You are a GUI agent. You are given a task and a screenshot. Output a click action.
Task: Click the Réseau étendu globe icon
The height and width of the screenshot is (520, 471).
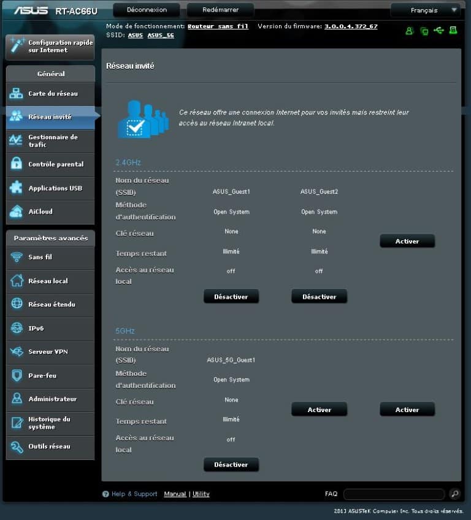point(17,304)
